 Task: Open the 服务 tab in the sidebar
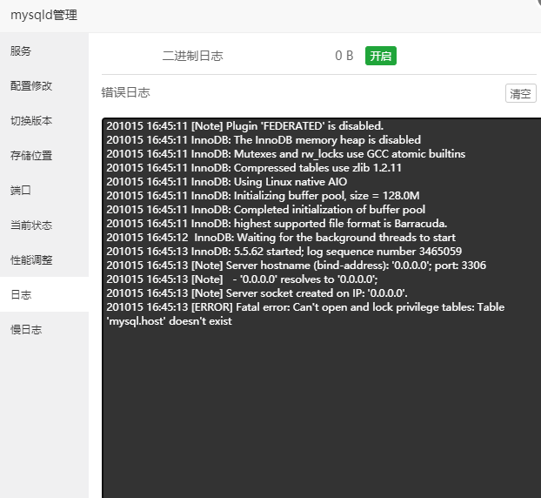(44, 51)
